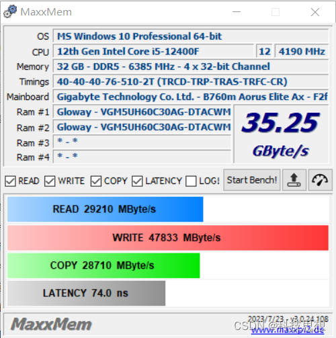Toggle the LATENCY checkbox
The height and width of the screenshot is (338, 336).
137,181
